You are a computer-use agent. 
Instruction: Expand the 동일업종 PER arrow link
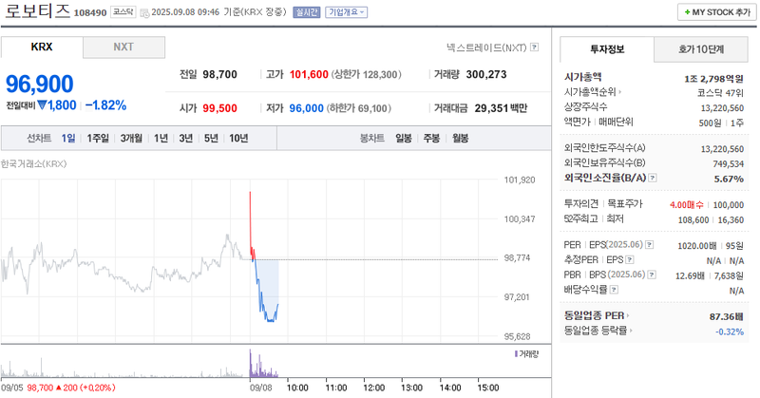(597, 315)
